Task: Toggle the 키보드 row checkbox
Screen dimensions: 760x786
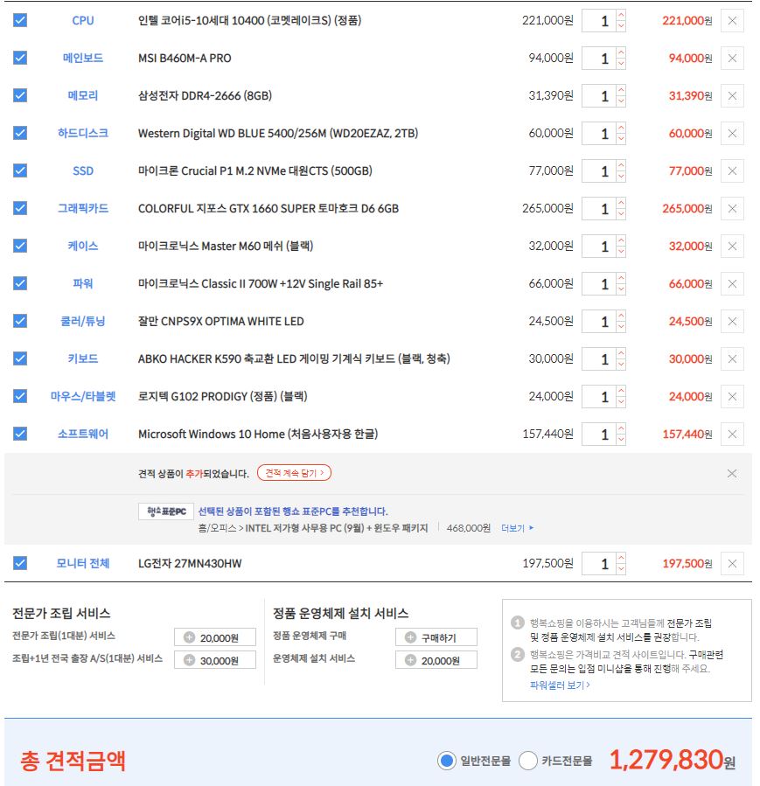Action: [20, 358]
